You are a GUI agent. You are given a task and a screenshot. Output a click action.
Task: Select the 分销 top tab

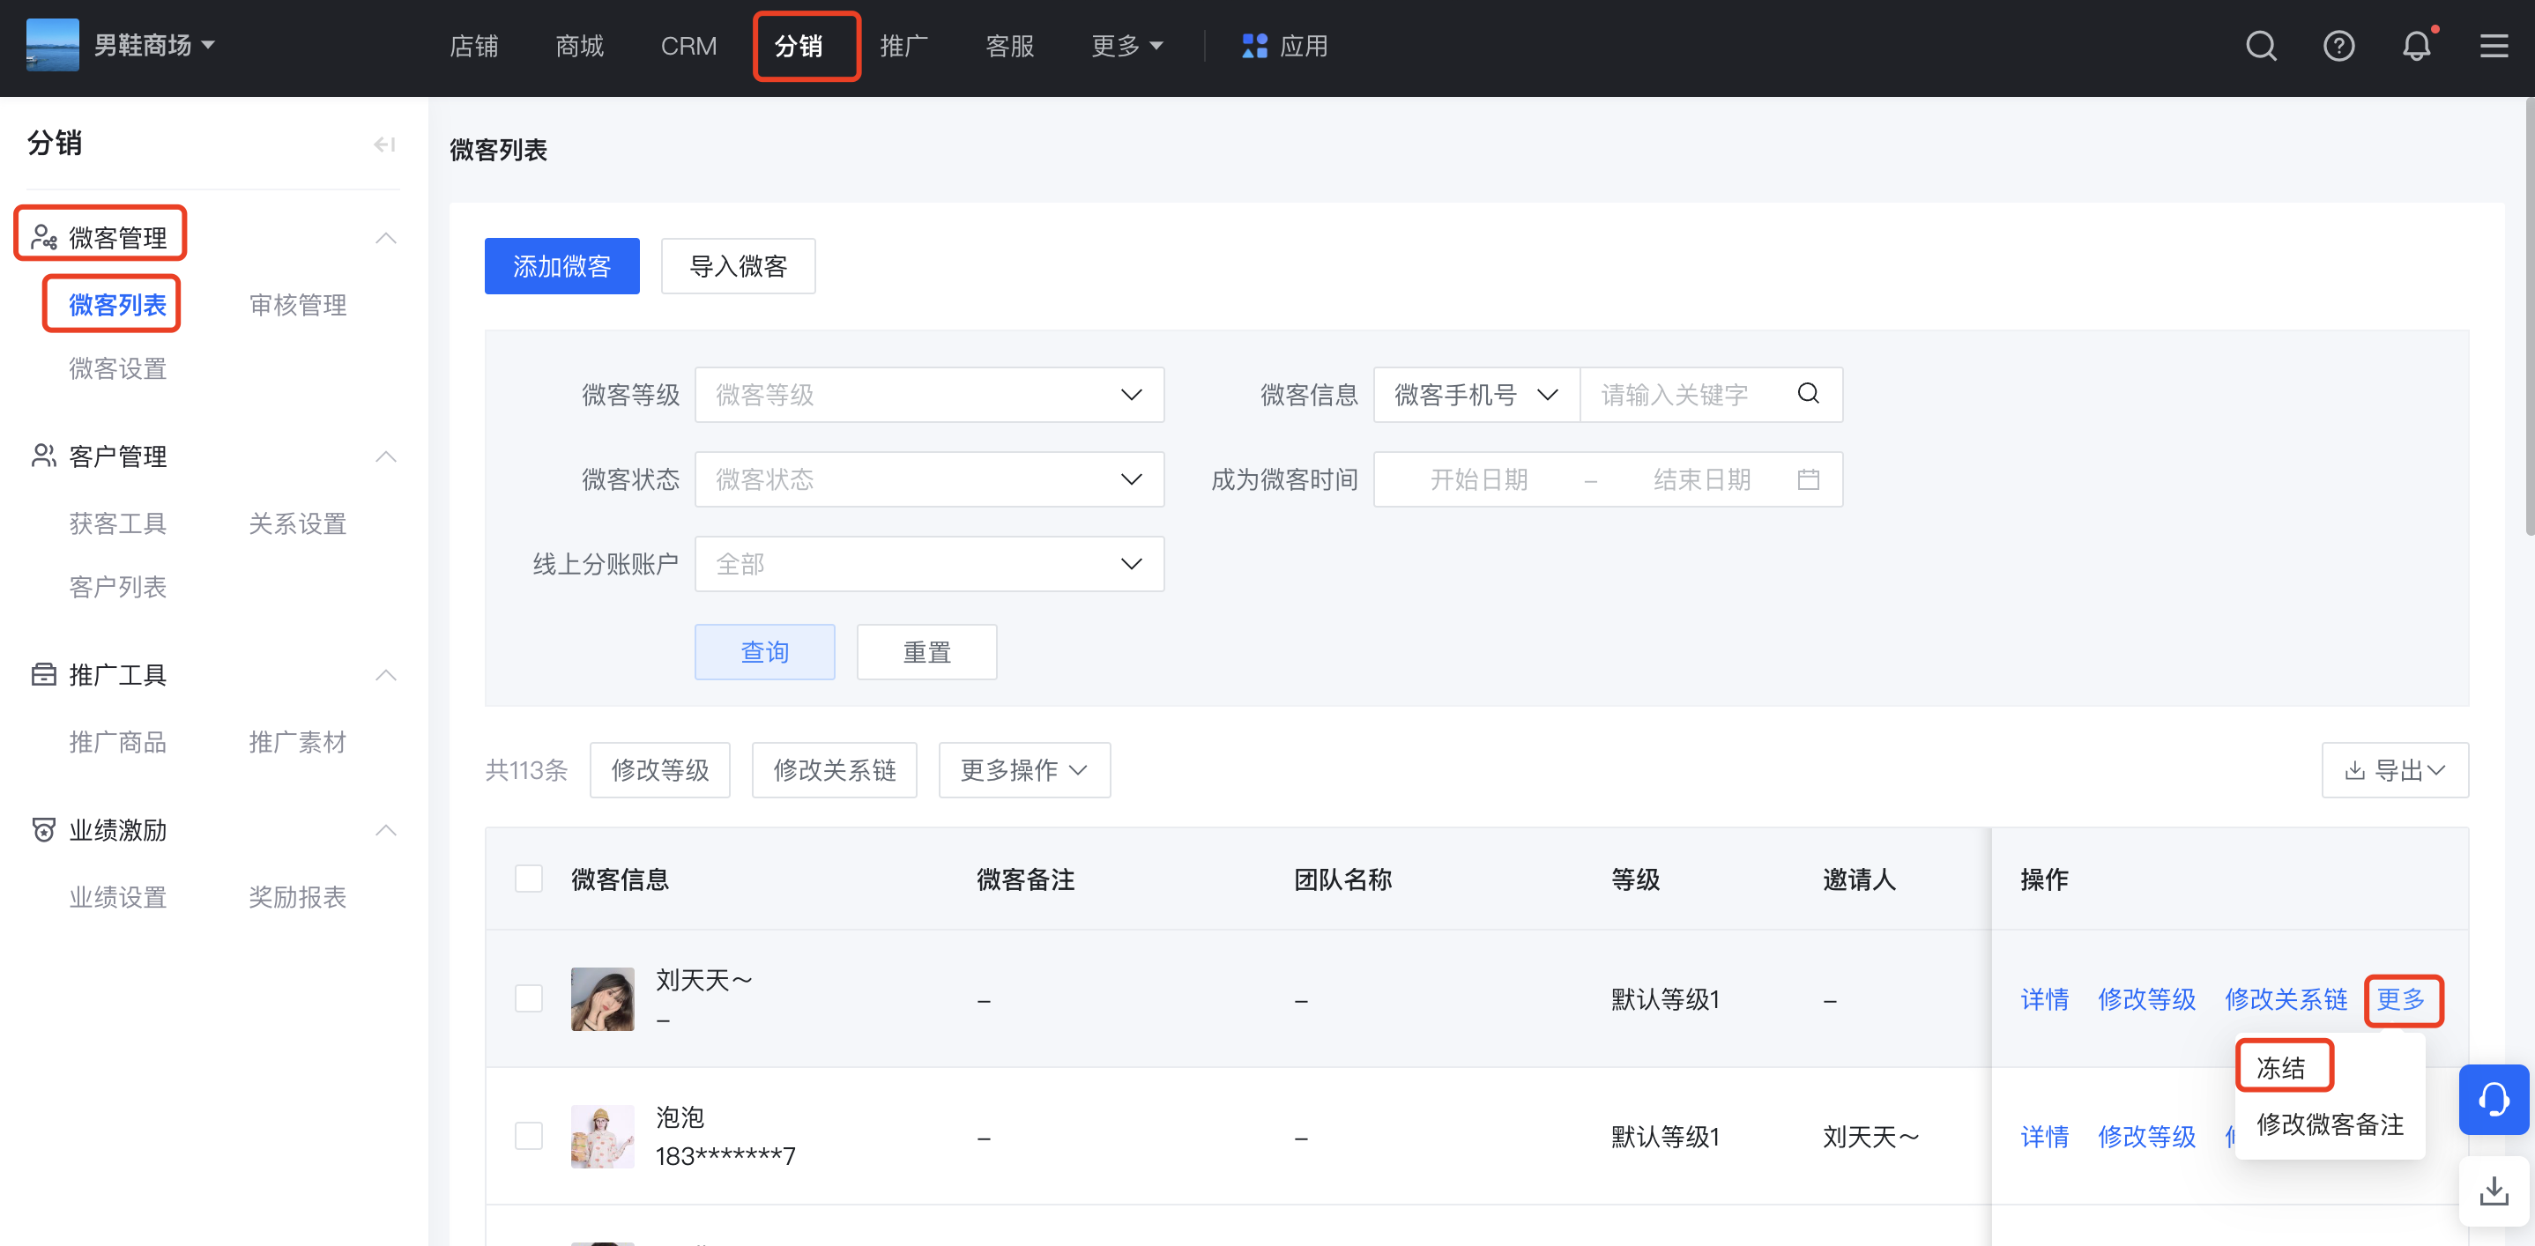(x=798, y=46)
